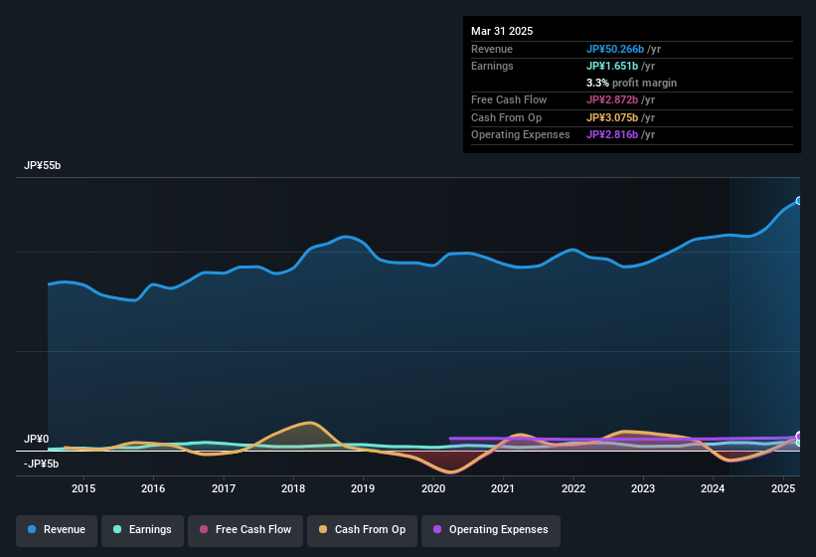
Task: Click the 2020 x-axis label
Action: point(433,488)
